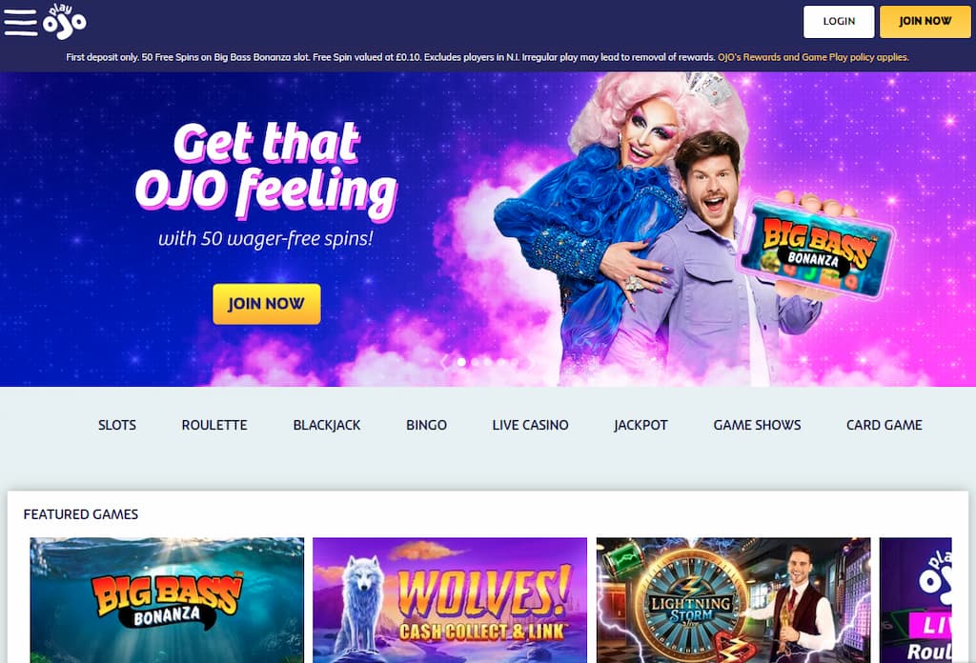
Task: Open the Wolves! Cash Collect & Link game
Action: (450, 600)
